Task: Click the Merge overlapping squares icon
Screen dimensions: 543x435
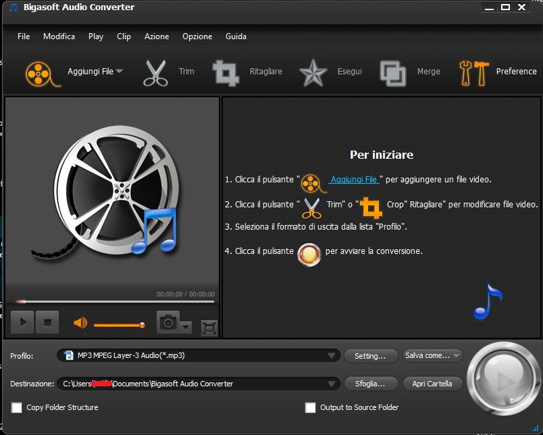Action: coord(392,74)
